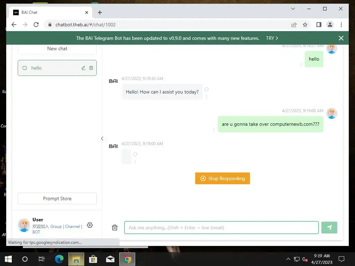Click the address bar URL

[85, 25]
